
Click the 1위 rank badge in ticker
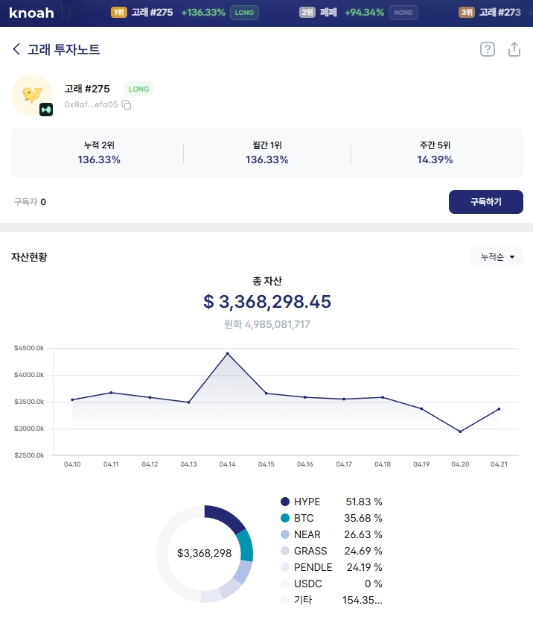tap(118, 13)
